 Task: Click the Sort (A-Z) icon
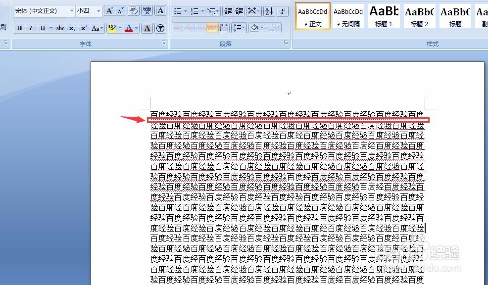click(x=269, y=11)
